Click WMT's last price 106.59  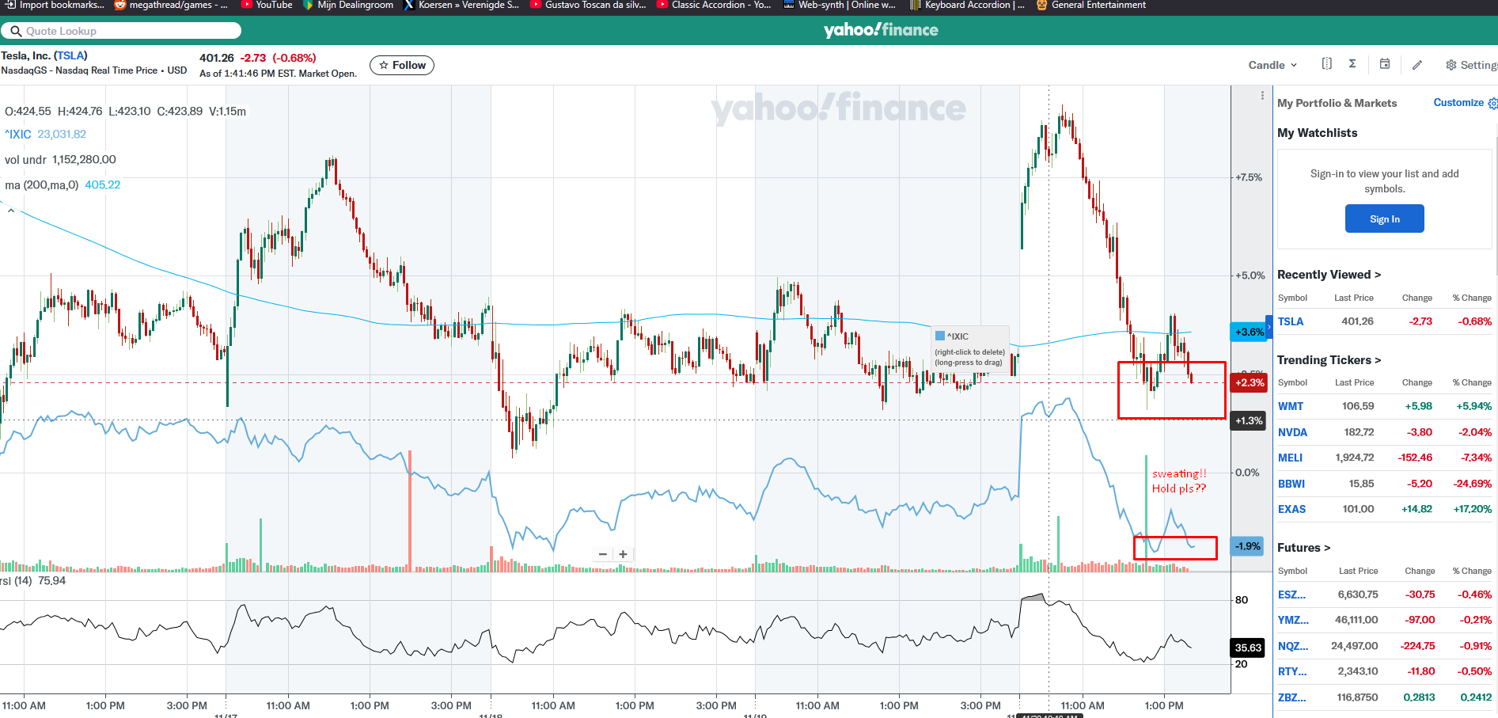click(1358, 406)
